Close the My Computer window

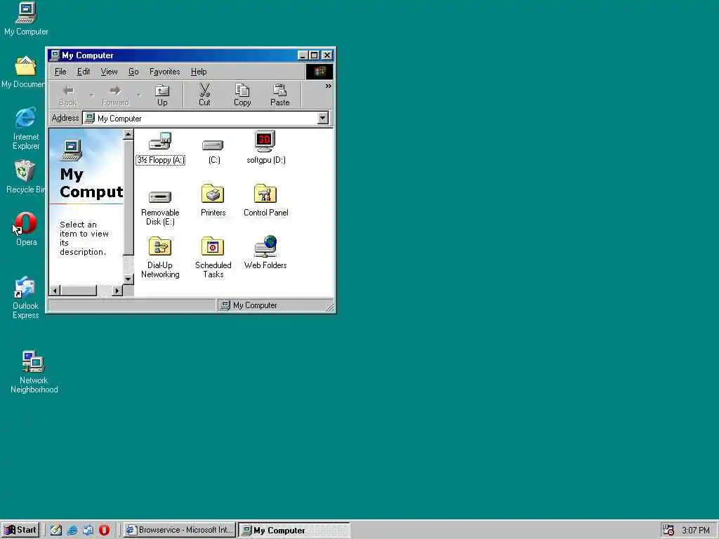pos(327,55)
